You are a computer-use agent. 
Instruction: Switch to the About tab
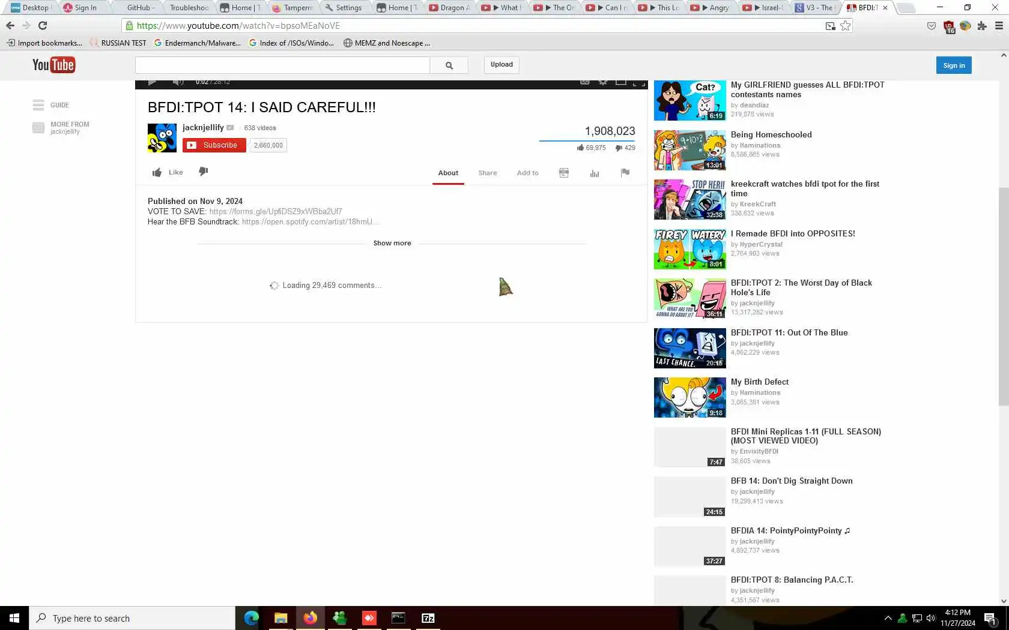[x=448, y=173]
